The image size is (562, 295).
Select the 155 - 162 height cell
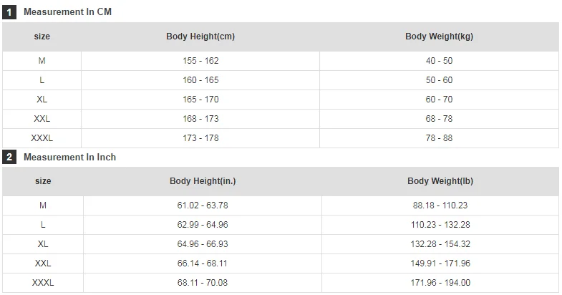(200, 61)
